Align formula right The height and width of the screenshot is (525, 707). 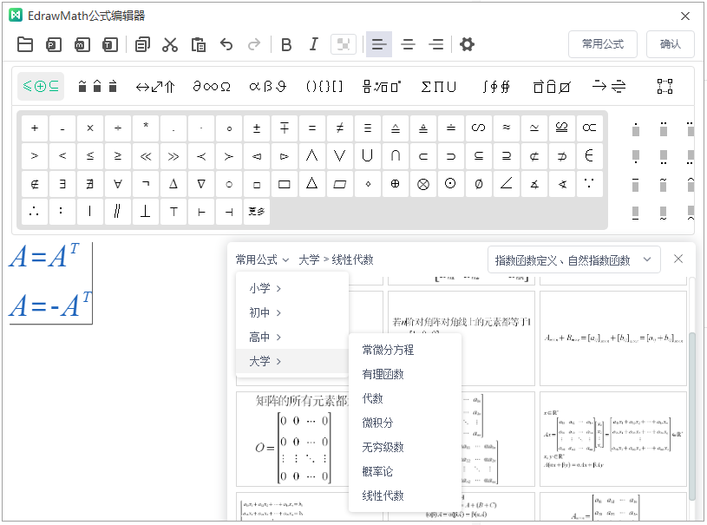435,44
